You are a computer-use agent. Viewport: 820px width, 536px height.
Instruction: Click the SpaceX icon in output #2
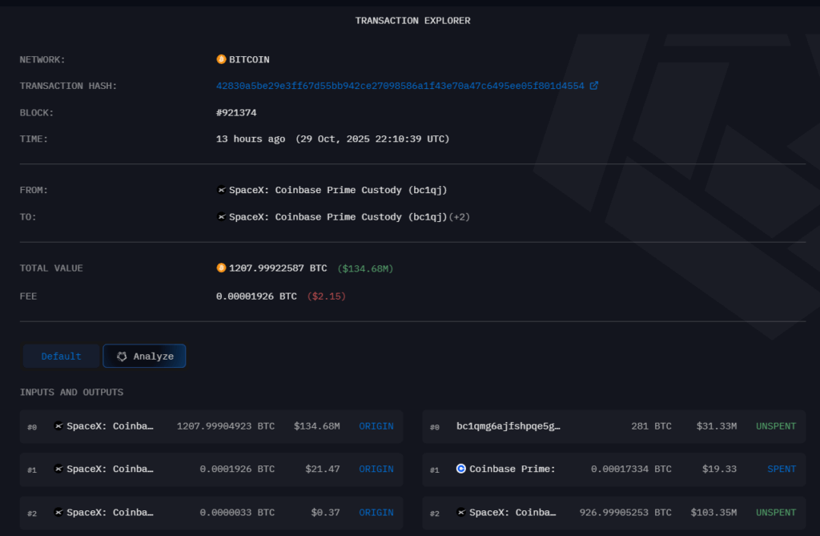(x=461, y=512)
